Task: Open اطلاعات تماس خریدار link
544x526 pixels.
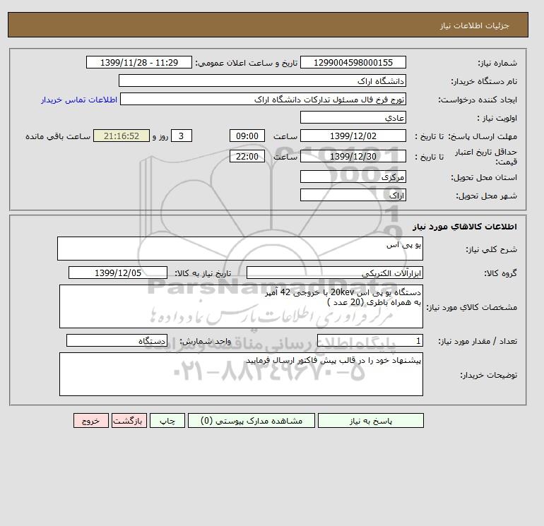Action: 79,100
